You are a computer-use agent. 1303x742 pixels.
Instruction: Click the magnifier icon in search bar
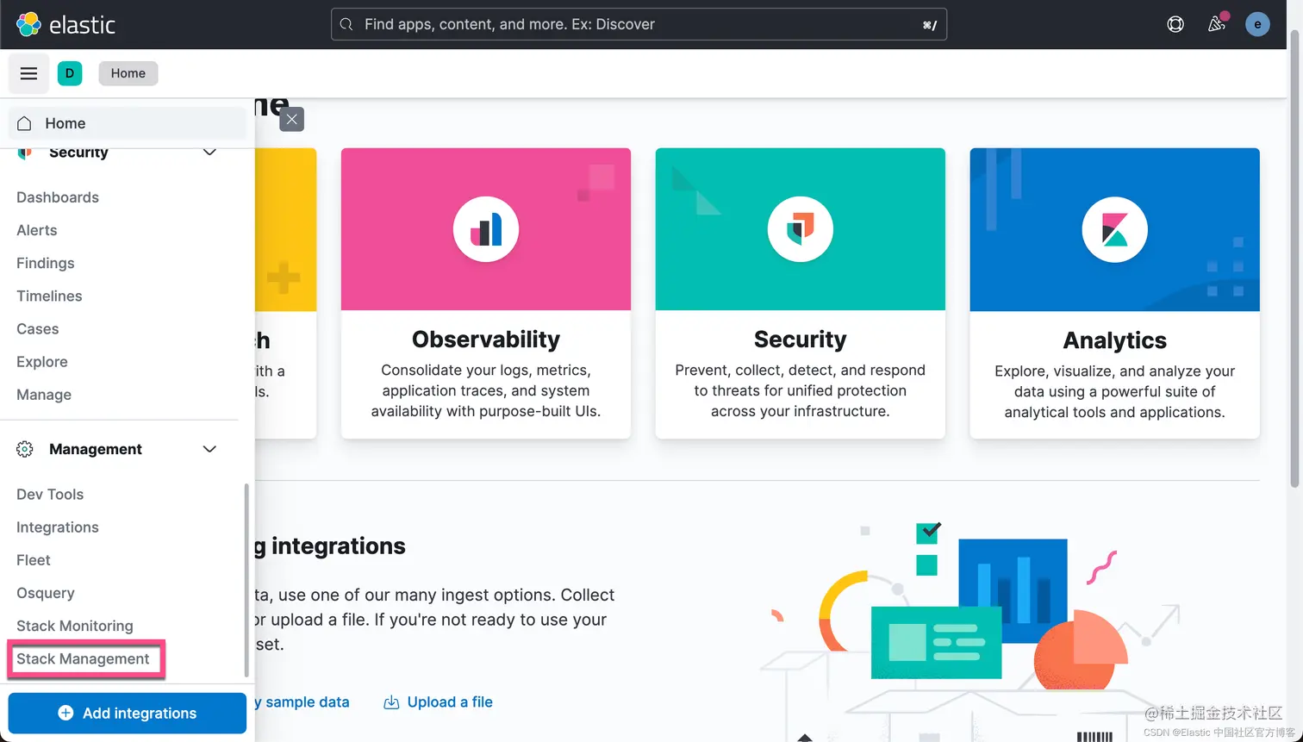click(346, 24)
